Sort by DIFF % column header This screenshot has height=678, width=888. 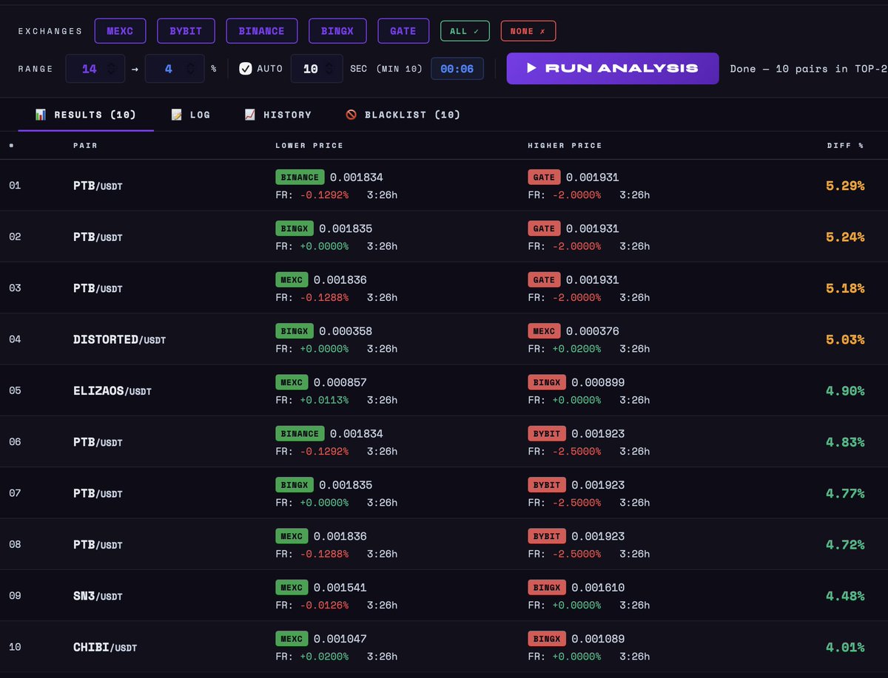[x=846, y=146]
